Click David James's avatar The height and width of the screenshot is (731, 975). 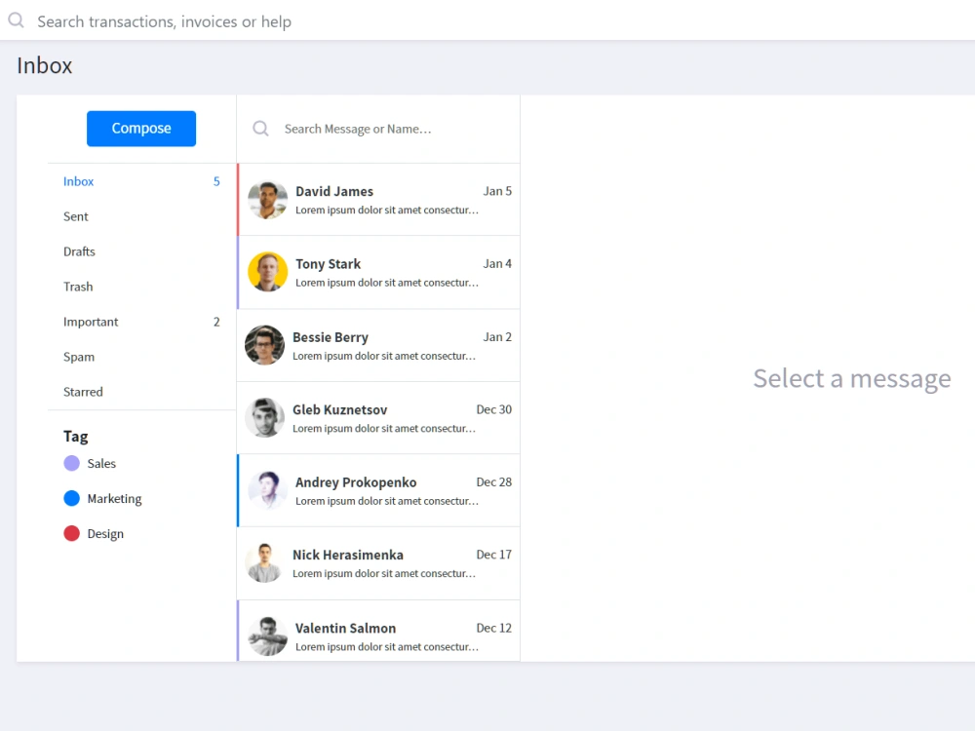click(x=267, y=200)
